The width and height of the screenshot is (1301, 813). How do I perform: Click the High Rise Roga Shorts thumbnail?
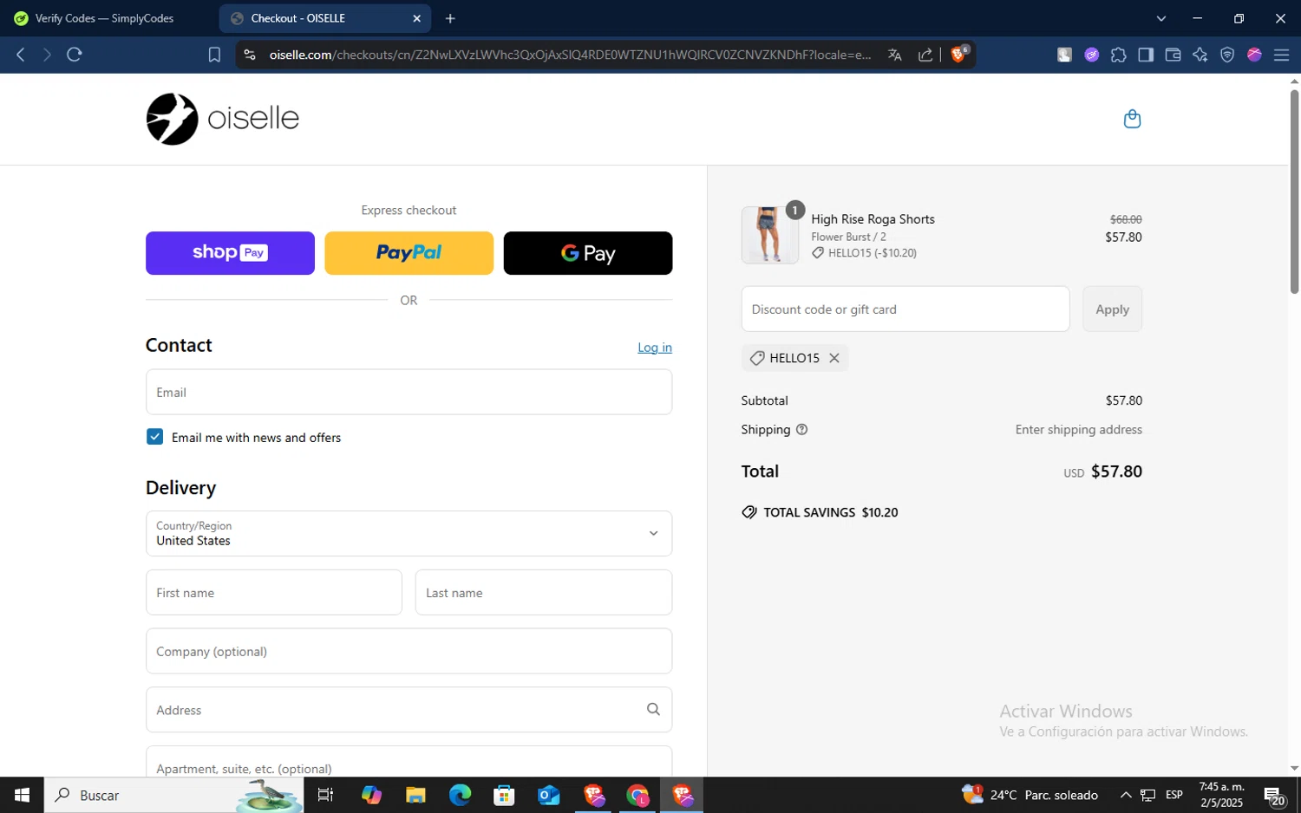click(769, 235)
